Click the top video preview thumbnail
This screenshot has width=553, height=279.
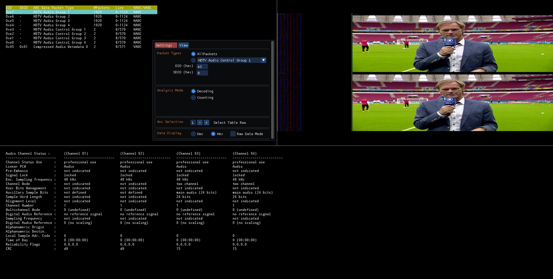(x=452, y=43)
